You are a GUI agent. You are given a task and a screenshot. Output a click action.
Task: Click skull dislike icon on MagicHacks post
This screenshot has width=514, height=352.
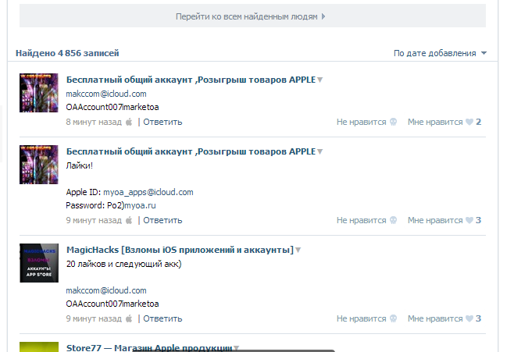pos(393,318)
